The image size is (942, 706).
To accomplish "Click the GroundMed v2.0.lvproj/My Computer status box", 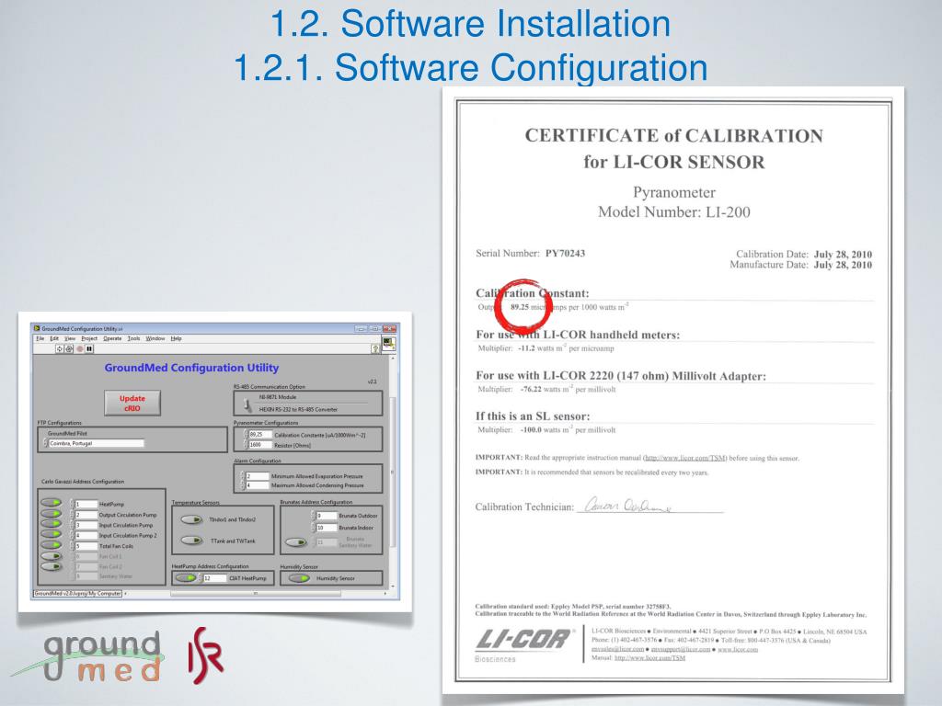I will click(x=77, y=593).
